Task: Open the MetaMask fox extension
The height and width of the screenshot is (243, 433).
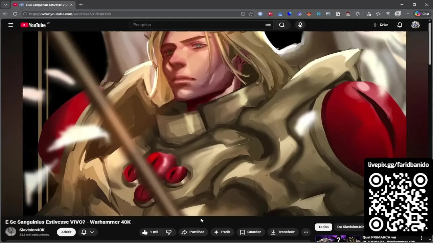Action: point(309,14)
